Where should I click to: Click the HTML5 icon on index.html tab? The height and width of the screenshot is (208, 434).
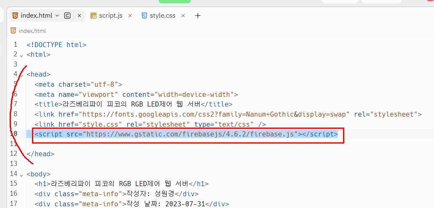(x=16, y=16)
